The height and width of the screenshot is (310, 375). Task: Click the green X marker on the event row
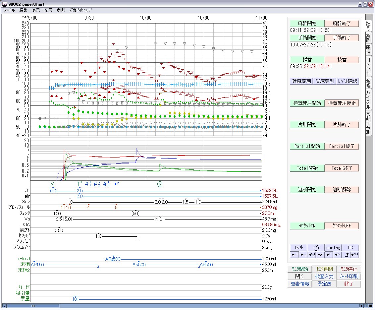[52, 184]
